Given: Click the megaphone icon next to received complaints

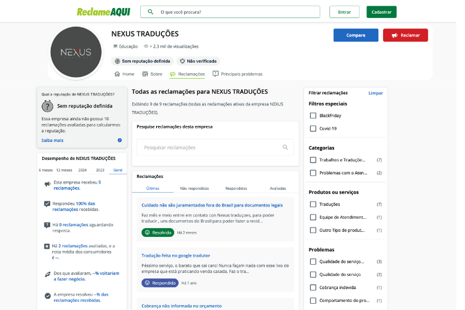Looking at the screenshot, I should tap(48, 184).
